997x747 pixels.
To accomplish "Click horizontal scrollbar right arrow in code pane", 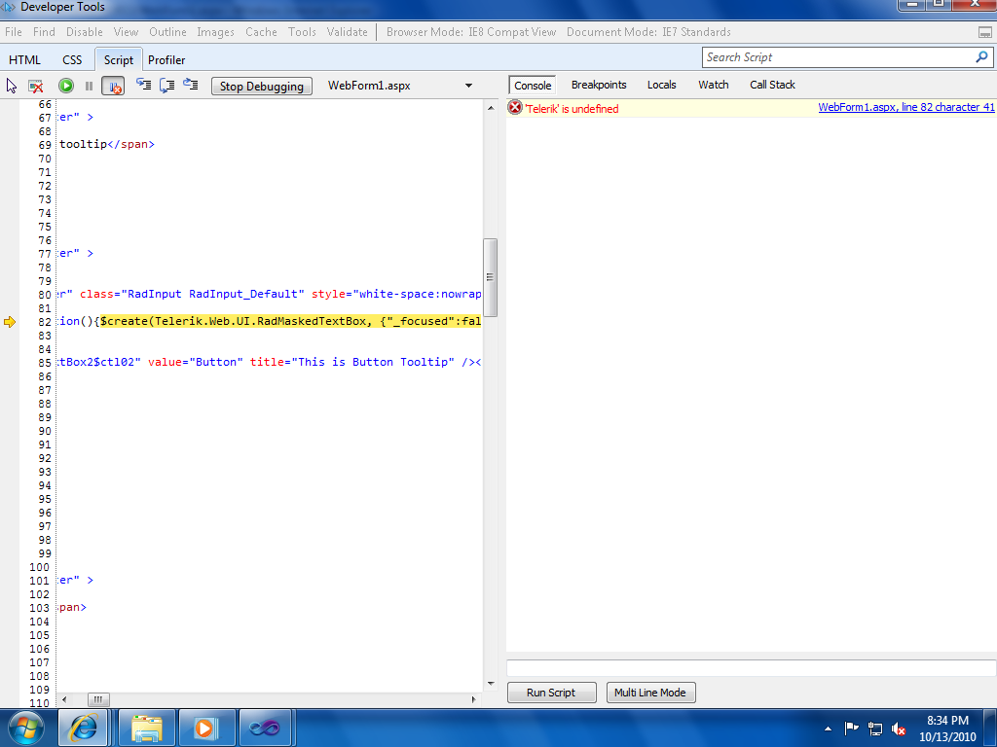I will (474, 699).
